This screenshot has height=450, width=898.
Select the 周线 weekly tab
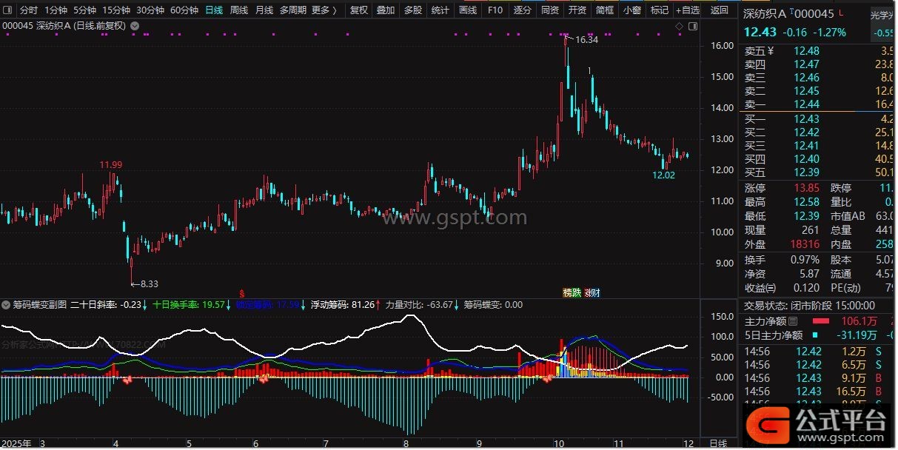click(x=238, y=10)
